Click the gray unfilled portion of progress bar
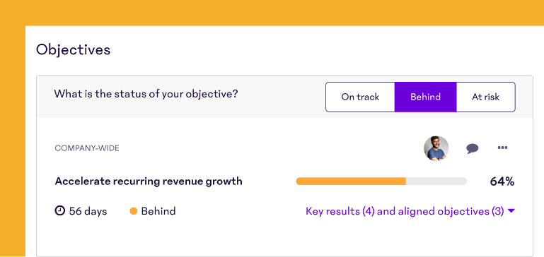 (x=436, y=181)
